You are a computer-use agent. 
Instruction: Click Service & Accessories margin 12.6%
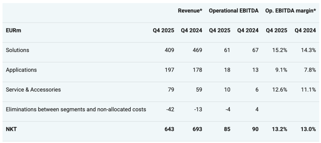[280, 90]
